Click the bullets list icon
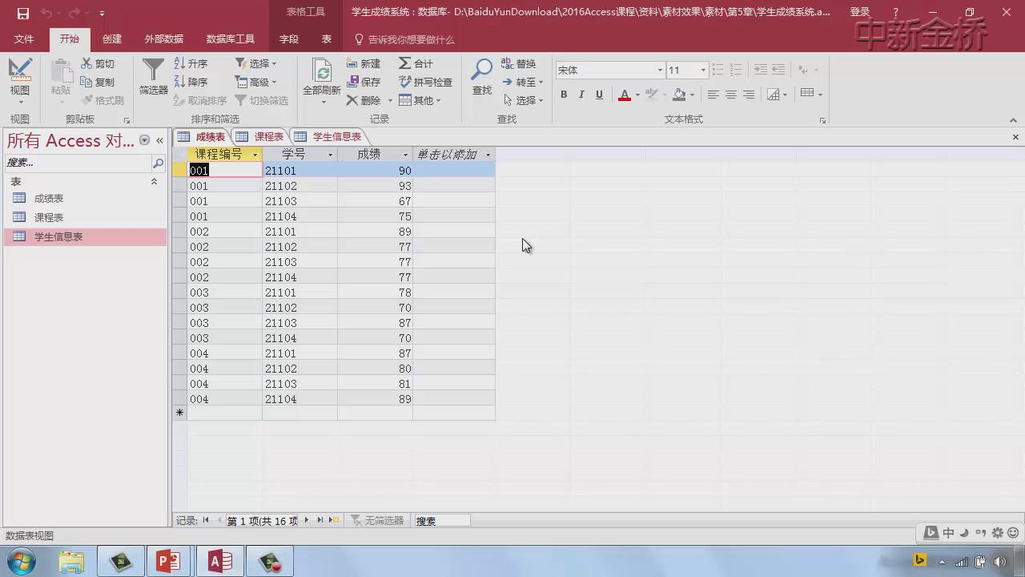This screenshot has width=1025, height=577. [717, 70]
